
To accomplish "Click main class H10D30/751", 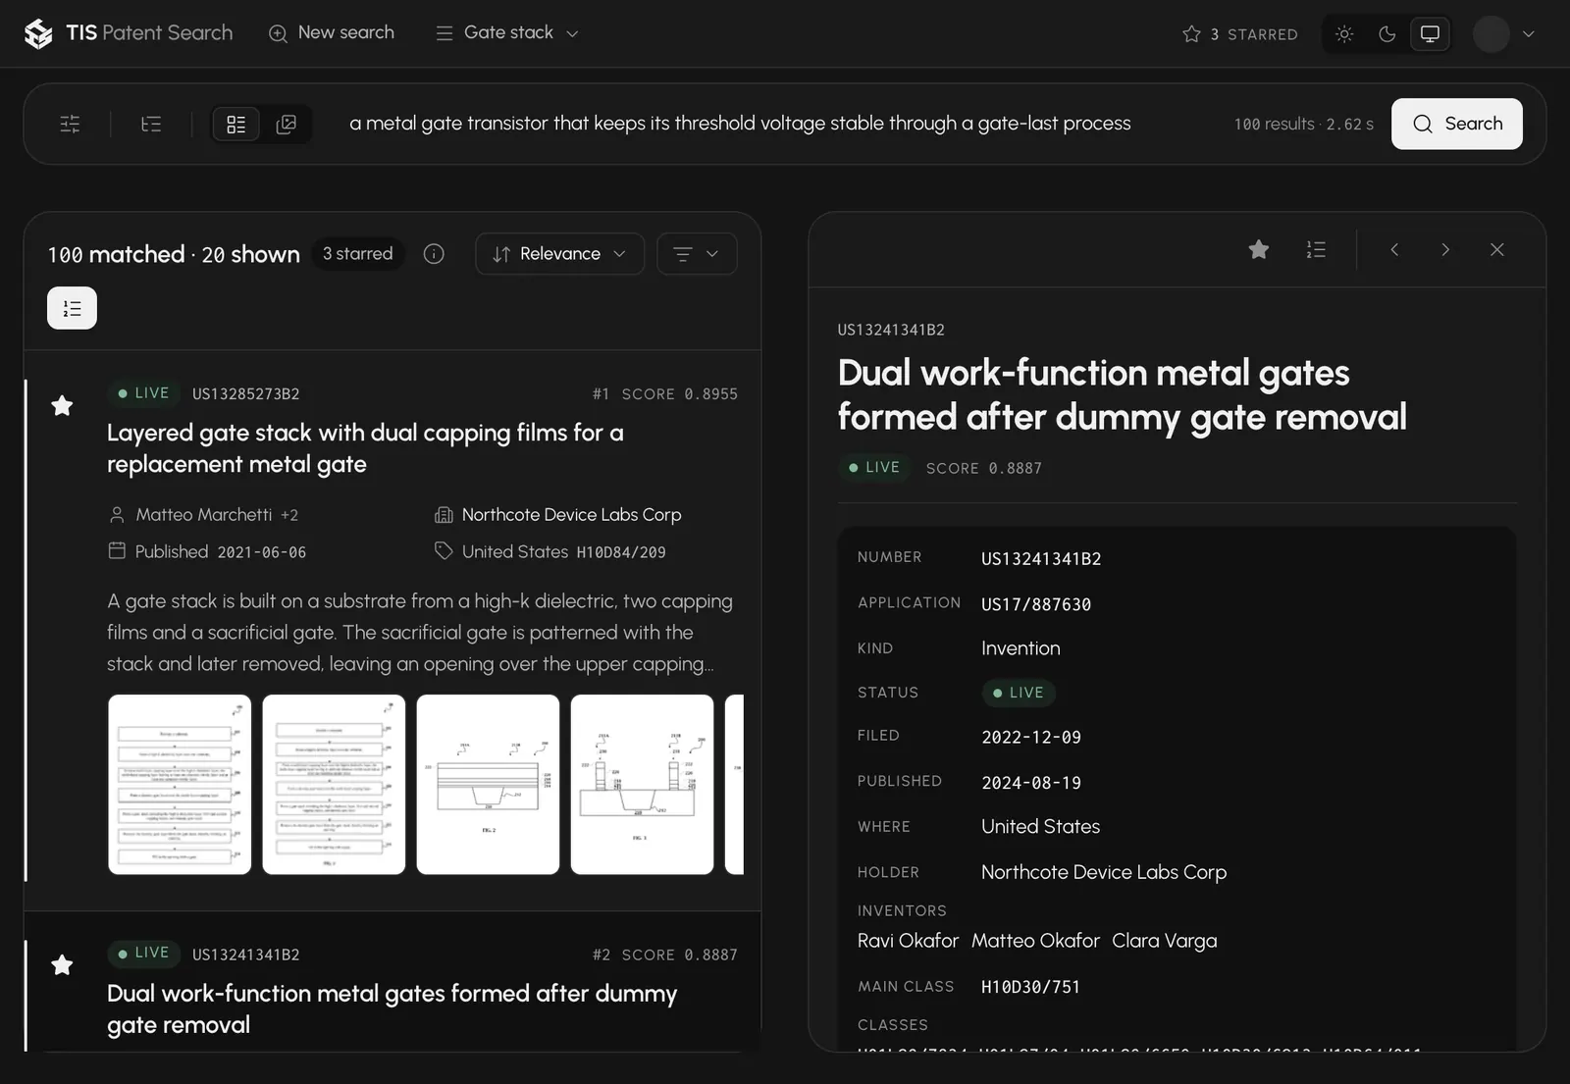I will (x=1030, y=987).
